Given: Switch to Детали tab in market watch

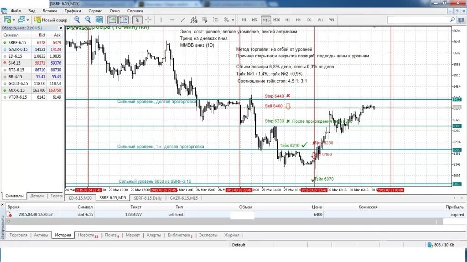Looking at the screenshot, I should pos(37,196).
